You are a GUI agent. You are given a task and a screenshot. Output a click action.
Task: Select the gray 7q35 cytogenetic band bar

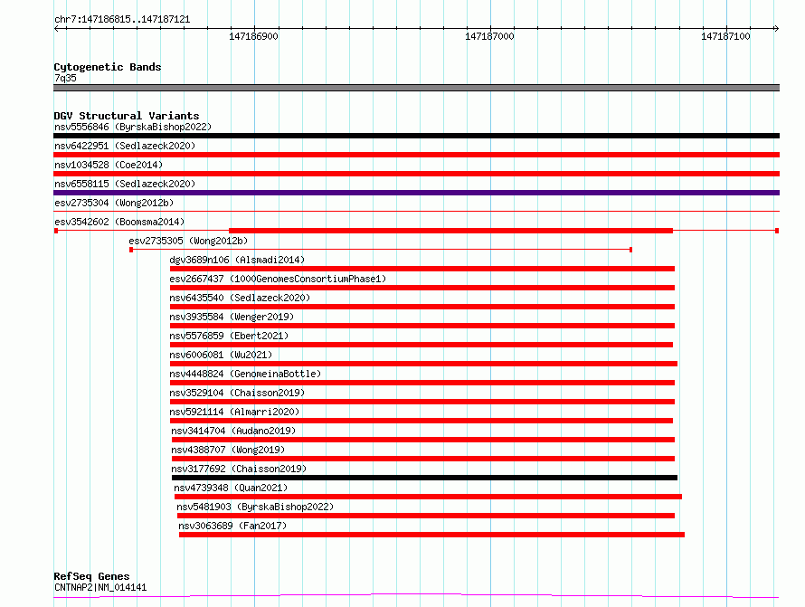click(416, 88)
